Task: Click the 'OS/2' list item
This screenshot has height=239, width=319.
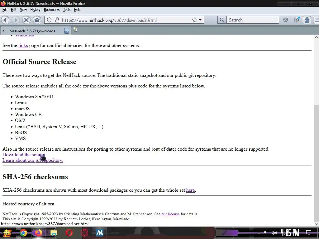Action: 20,120
